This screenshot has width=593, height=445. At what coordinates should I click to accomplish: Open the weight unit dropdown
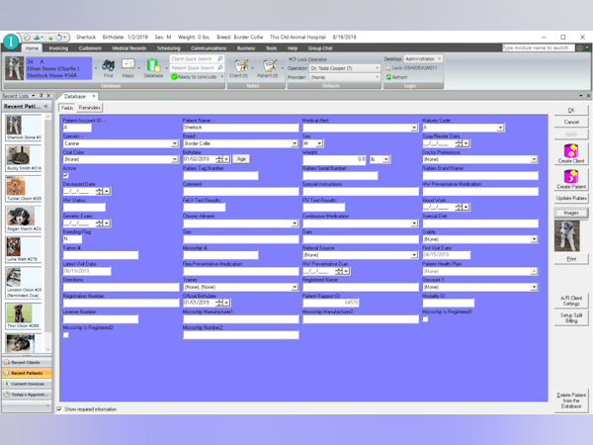point(385,159)
